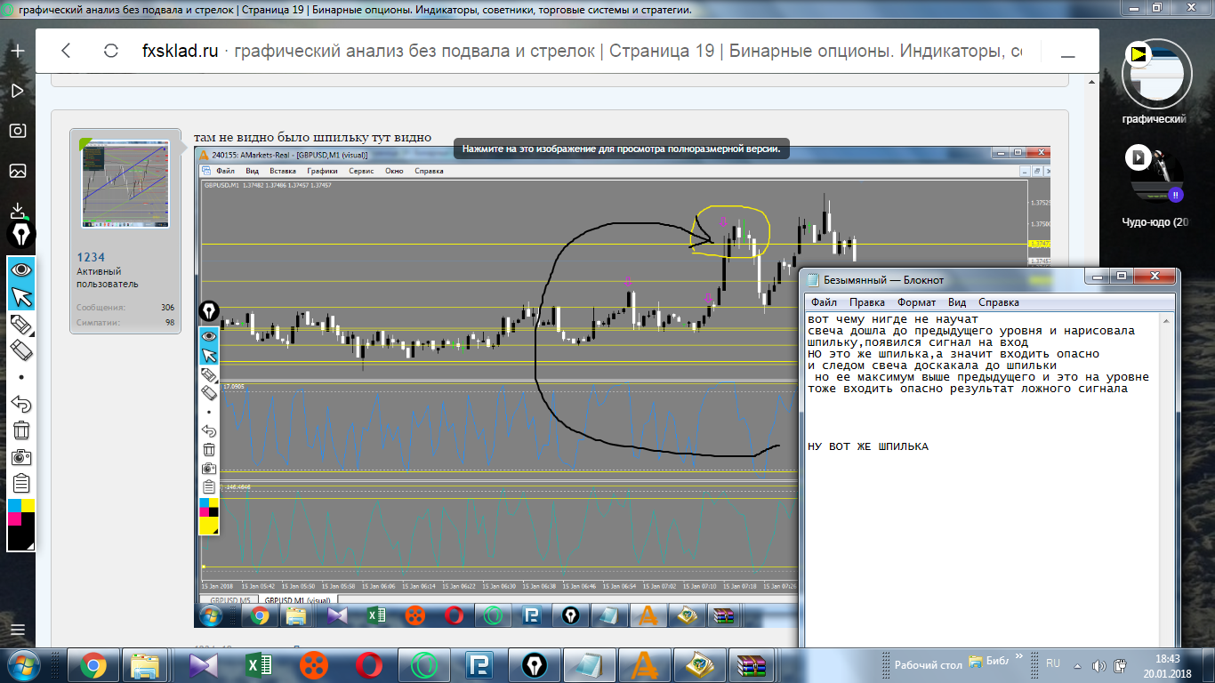Open downloads panel in browser sidebar
The image size is (1215, 683).
coord(18,211)
